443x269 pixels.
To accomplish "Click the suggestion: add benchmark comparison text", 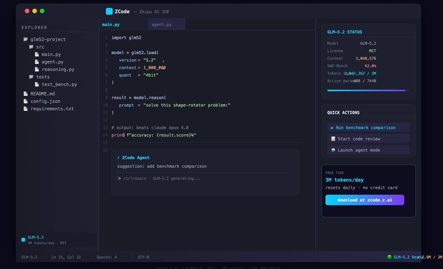I will click(x=161, y=166).
